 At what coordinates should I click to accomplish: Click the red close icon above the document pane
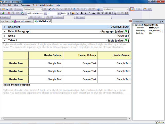click(130, 21)
